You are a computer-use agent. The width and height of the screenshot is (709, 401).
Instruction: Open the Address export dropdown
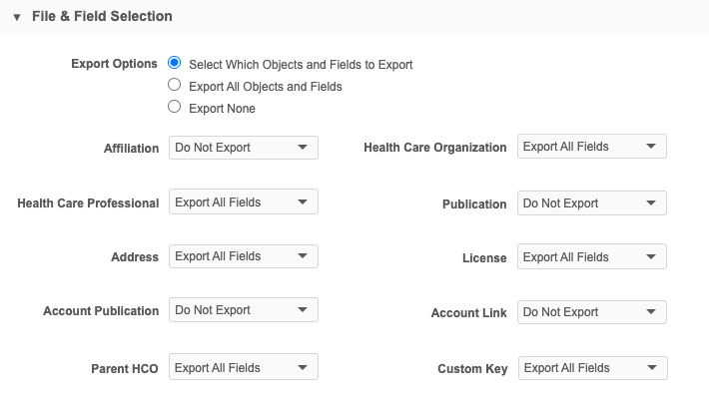coord(243,256)
